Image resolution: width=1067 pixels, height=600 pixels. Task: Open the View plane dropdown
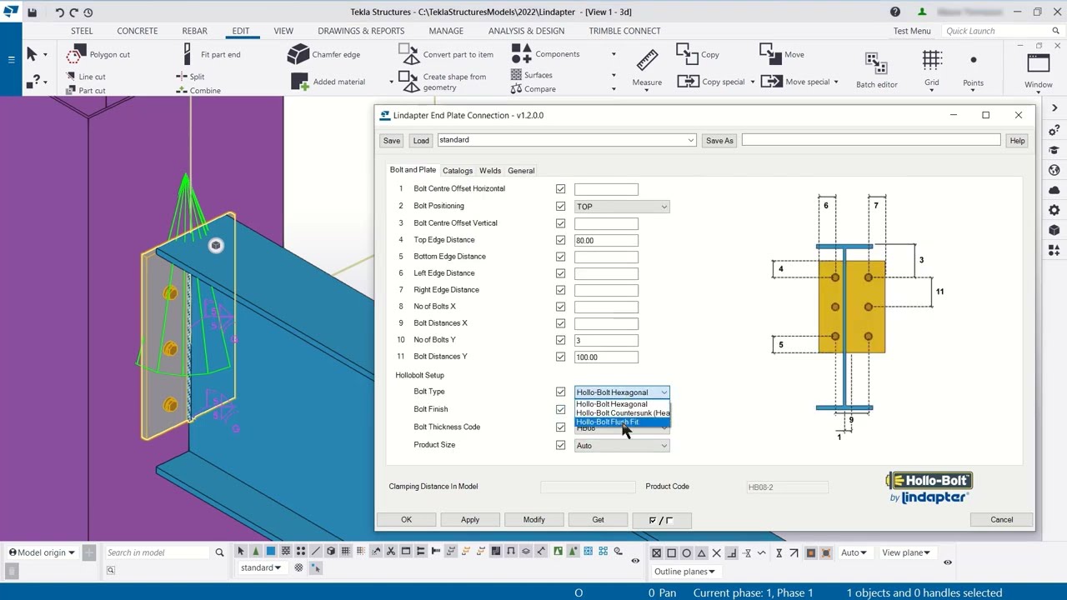(x=906, y=552)
